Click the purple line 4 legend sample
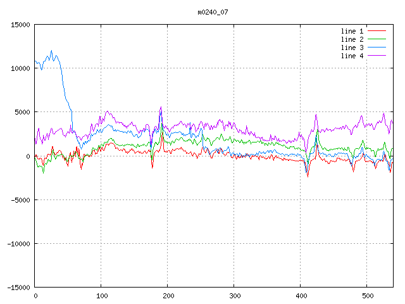 click(x=377, y=56)
